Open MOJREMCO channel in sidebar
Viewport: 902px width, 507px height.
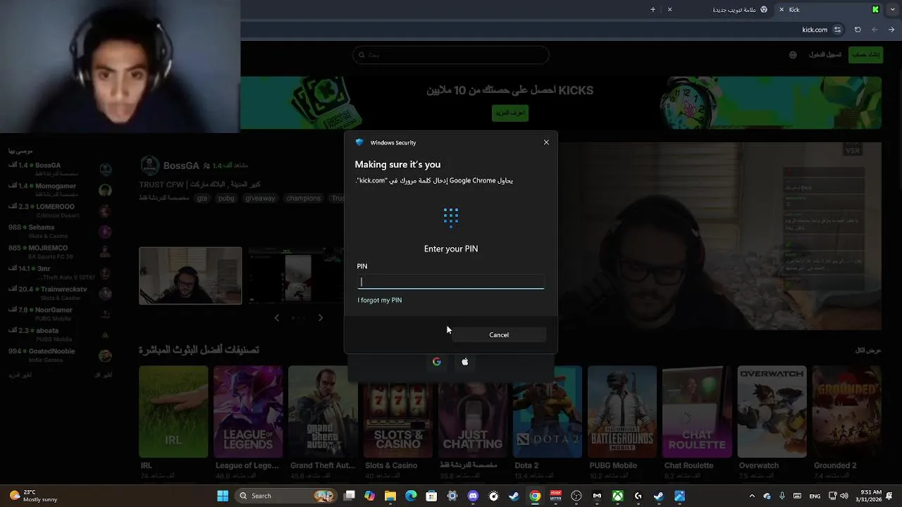point(60,252)
